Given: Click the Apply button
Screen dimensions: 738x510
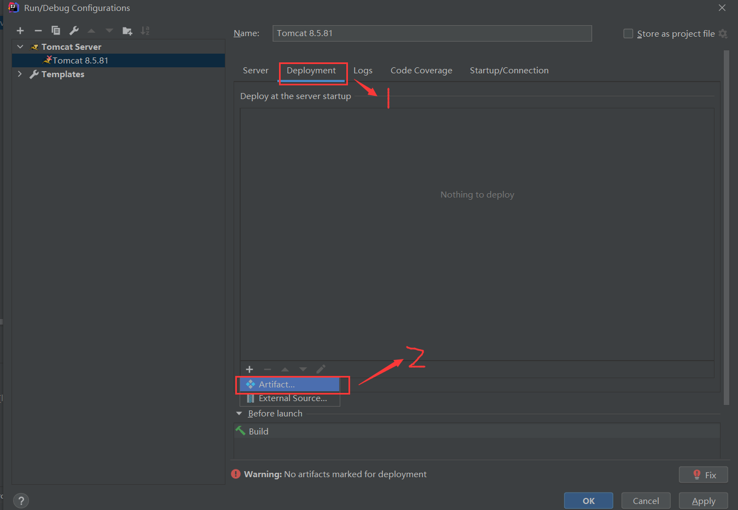Looking at the screenshot, I should pyautogui.click(x=704, y=501).
